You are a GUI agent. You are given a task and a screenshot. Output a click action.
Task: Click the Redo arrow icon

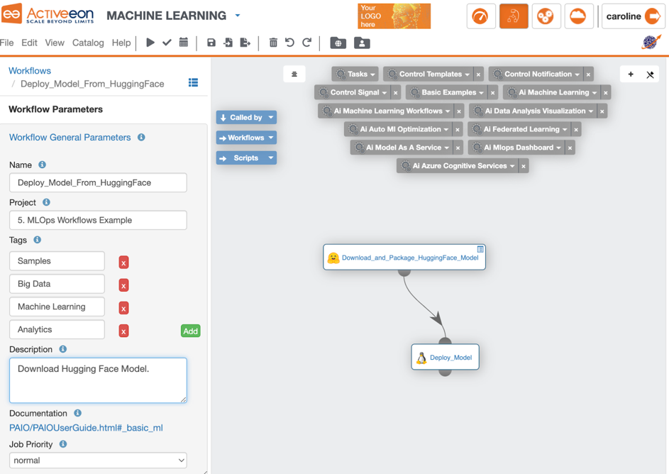tap(306, 43)
